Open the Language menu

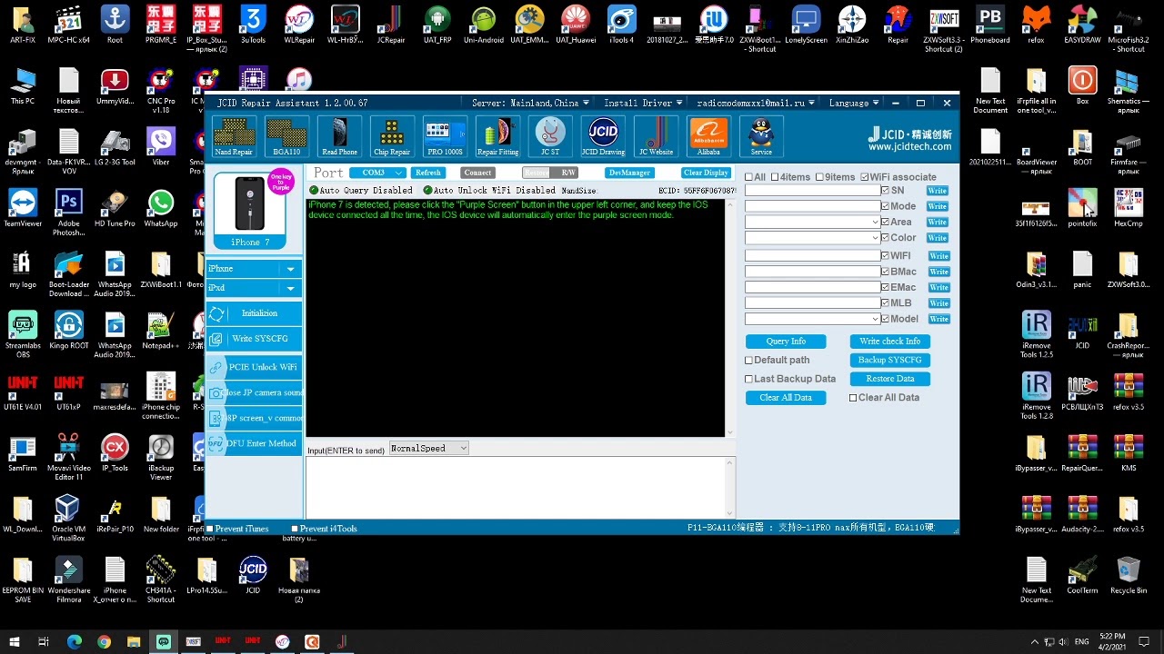click(854, 104)
